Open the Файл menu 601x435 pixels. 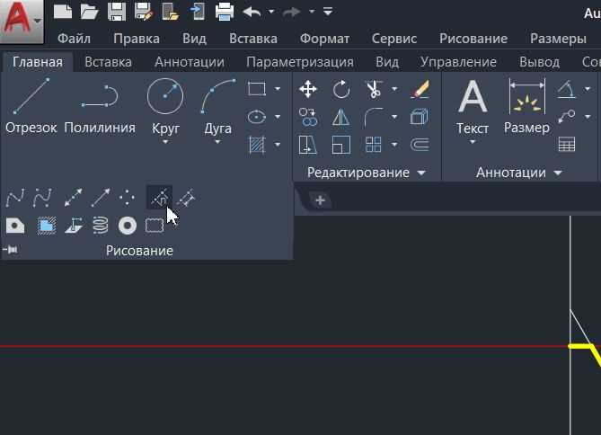[x=74, y=39]
